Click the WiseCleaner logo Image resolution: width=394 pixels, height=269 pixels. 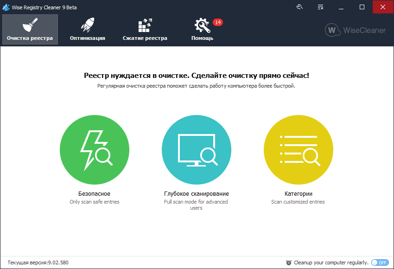[355, 30]
